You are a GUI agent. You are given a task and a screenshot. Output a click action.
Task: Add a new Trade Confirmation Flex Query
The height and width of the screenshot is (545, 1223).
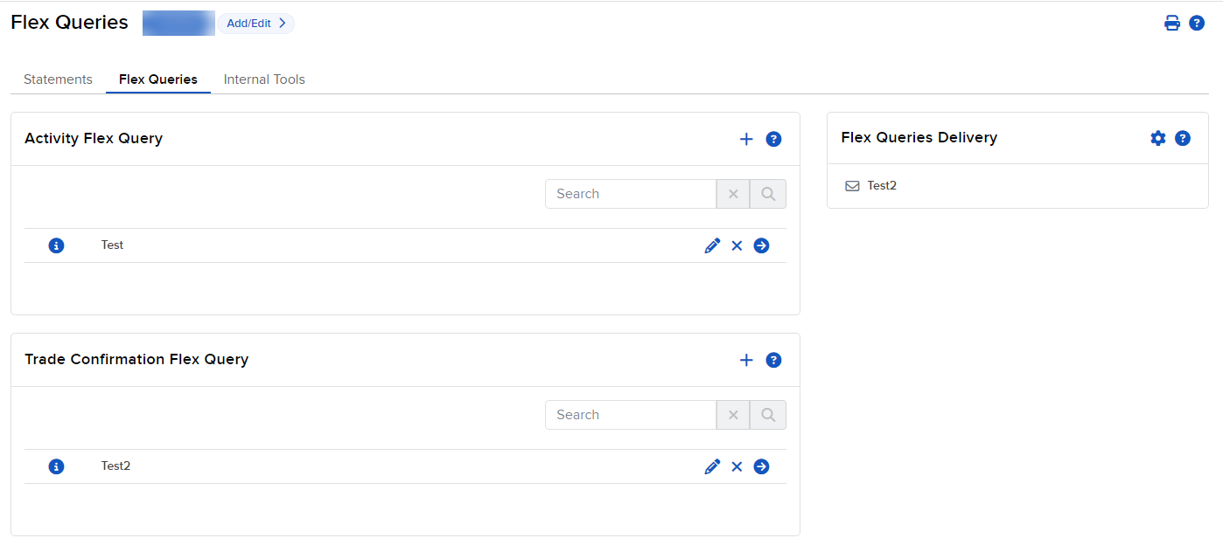coord(746,360)
